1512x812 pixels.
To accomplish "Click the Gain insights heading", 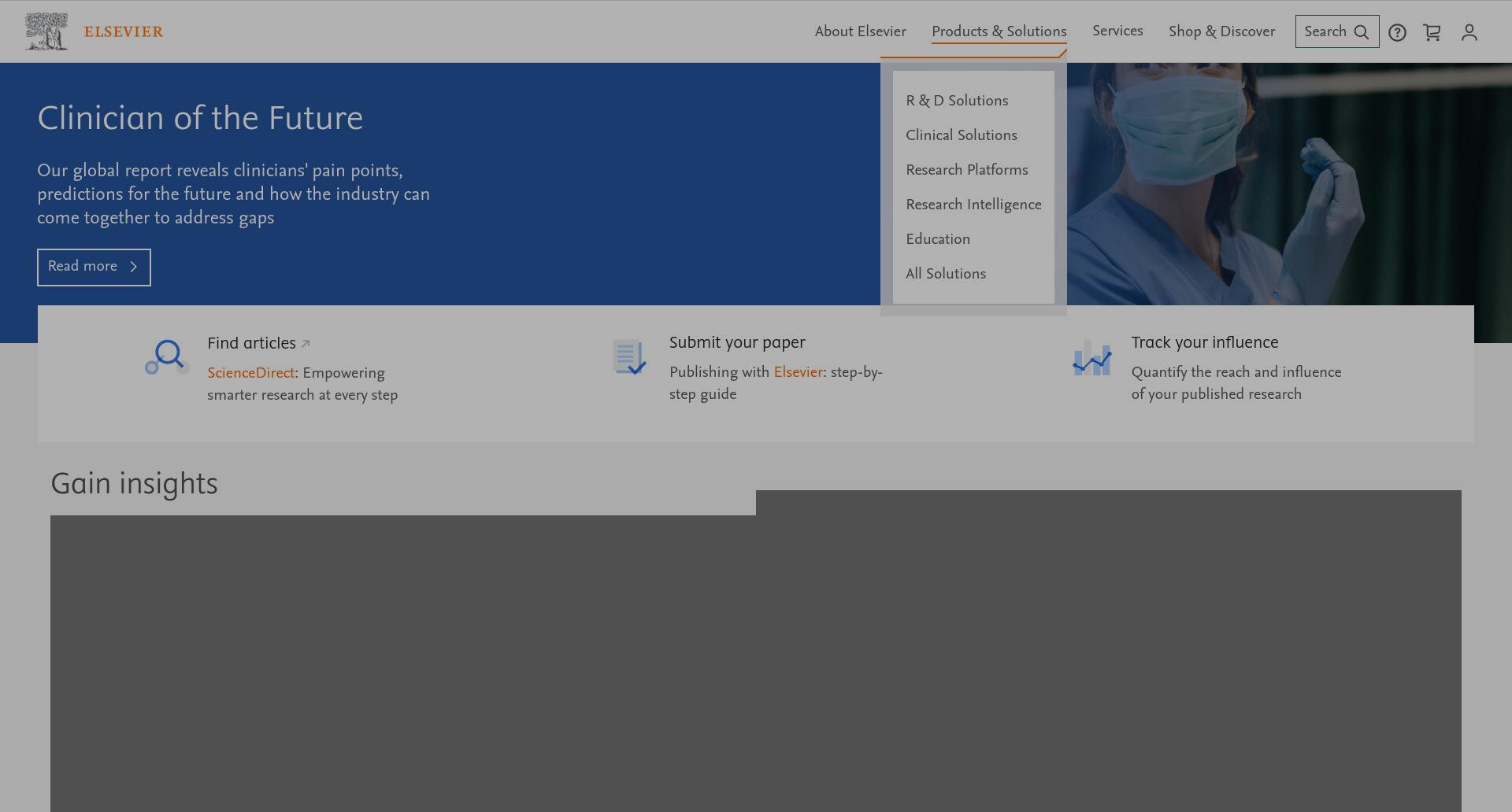I will [134, 483].
